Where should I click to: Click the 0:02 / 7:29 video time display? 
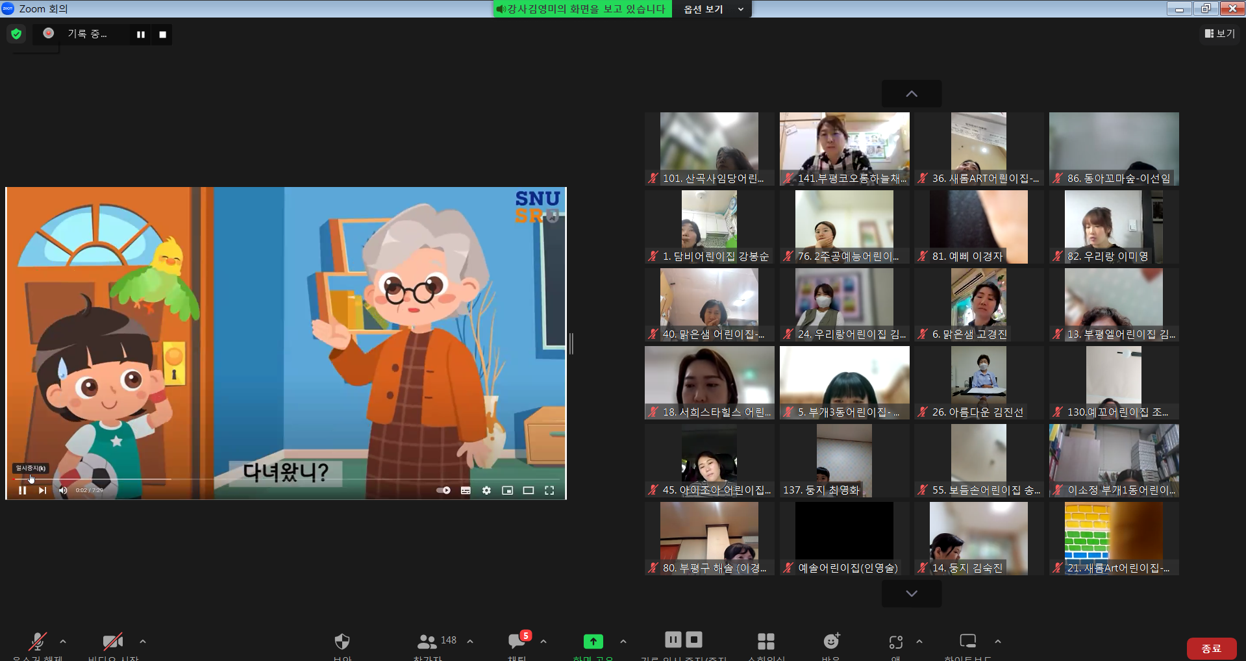(89, 490)
